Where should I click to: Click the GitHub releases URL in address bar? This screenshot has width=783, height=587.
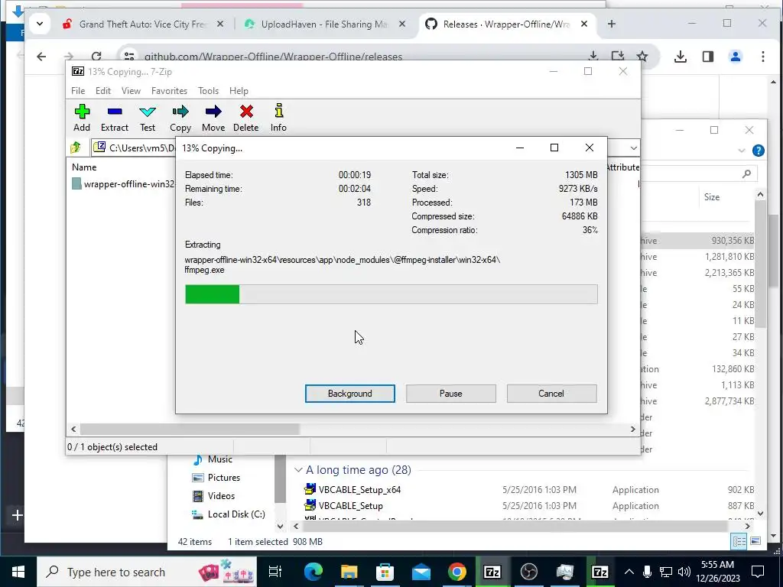pyautogui.click(x=273, y=57)
